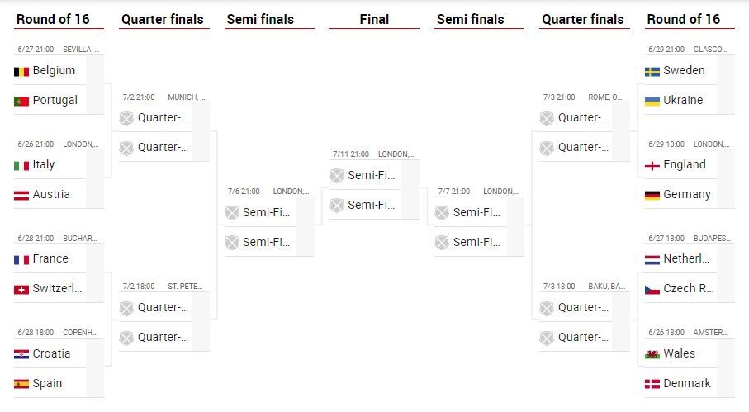Click the Portugal flag icon
Viewport: 749px width, 412px height.
click(x=21, y=101)
